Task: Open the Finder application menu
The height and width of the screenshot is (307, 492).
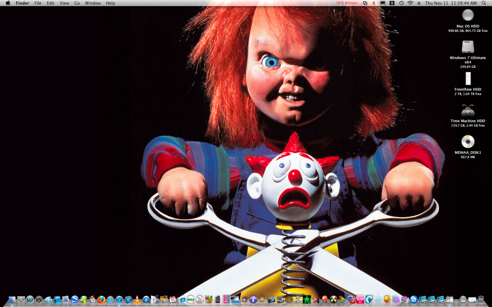Action: (22, 3)
